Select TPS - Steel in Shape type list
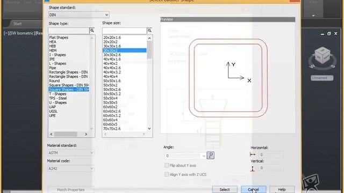Screen dimensions: 344x193 pos(58,98)
